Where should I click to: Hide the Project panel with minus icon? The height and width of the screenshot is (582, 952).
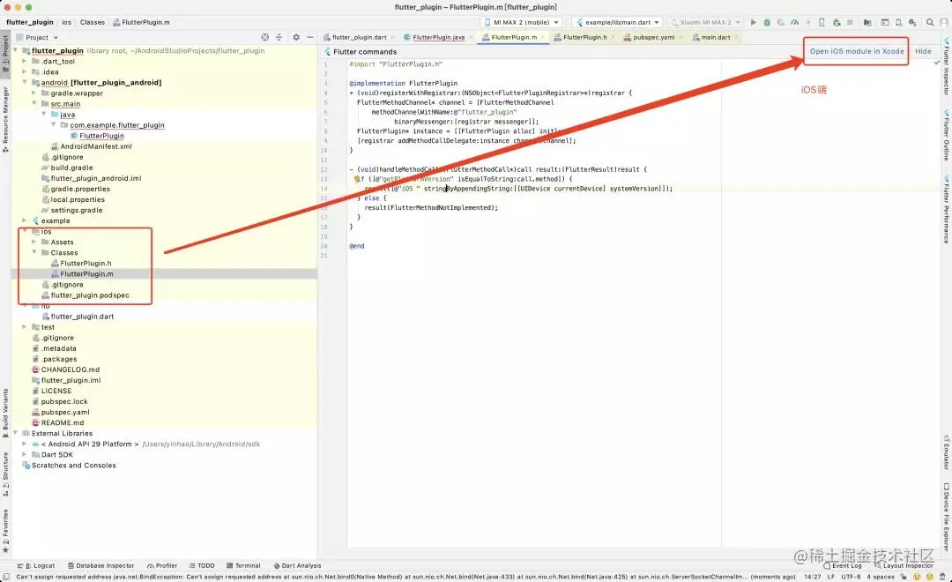click(x=309, y=37)
